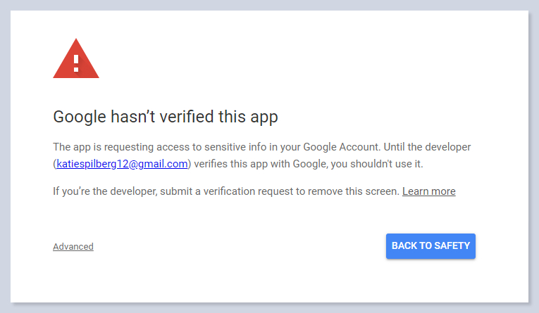The height and width of the screenshot is (313, 539).
Task: Click the exclamation mark inside the triangle
Action: click(x=76, y=62)
